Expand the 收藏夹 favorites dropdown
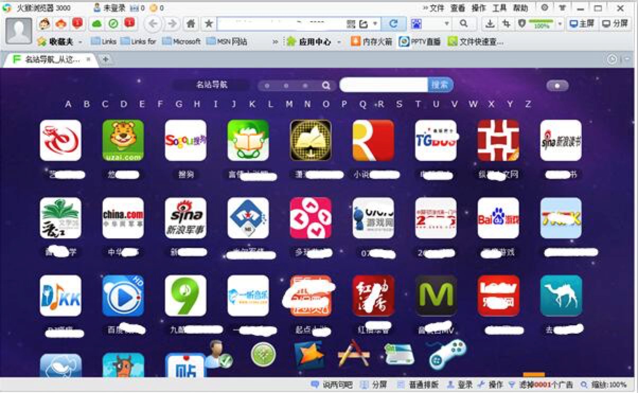The image size is (638, 393). pyautogui.click(x=81, y=42)
